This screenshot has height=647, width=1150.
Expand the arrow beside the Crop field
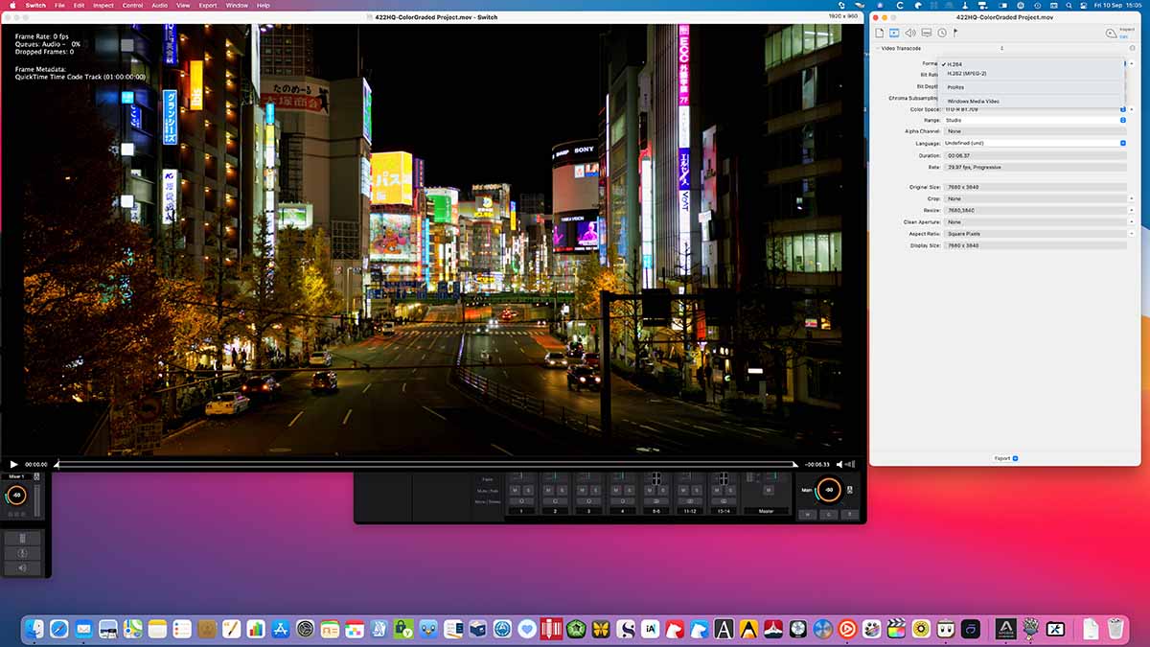1132,198
